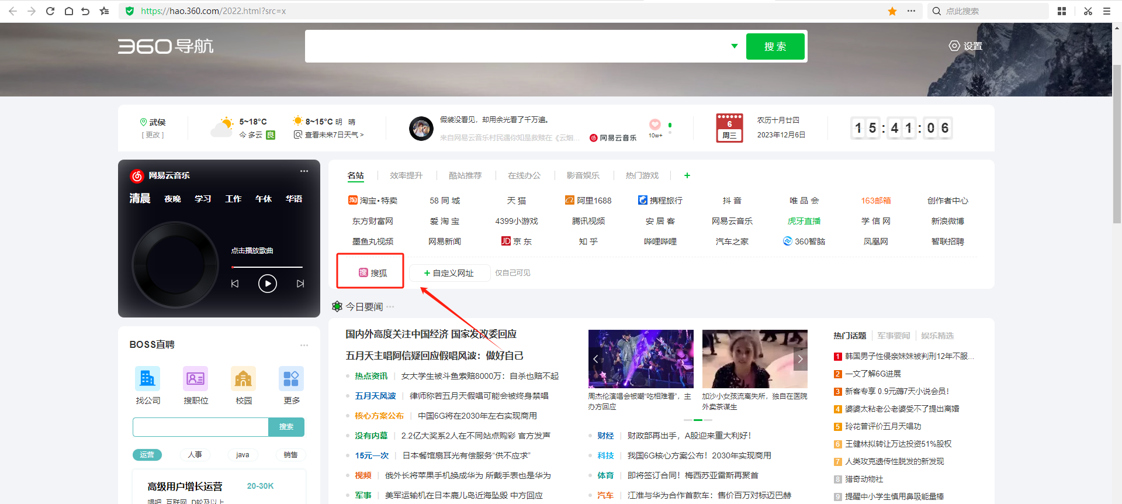The width and height of the screenshot is (1122, 504).
Task: Go back with the browser back arrow
Action: click(x=13, y=11)
